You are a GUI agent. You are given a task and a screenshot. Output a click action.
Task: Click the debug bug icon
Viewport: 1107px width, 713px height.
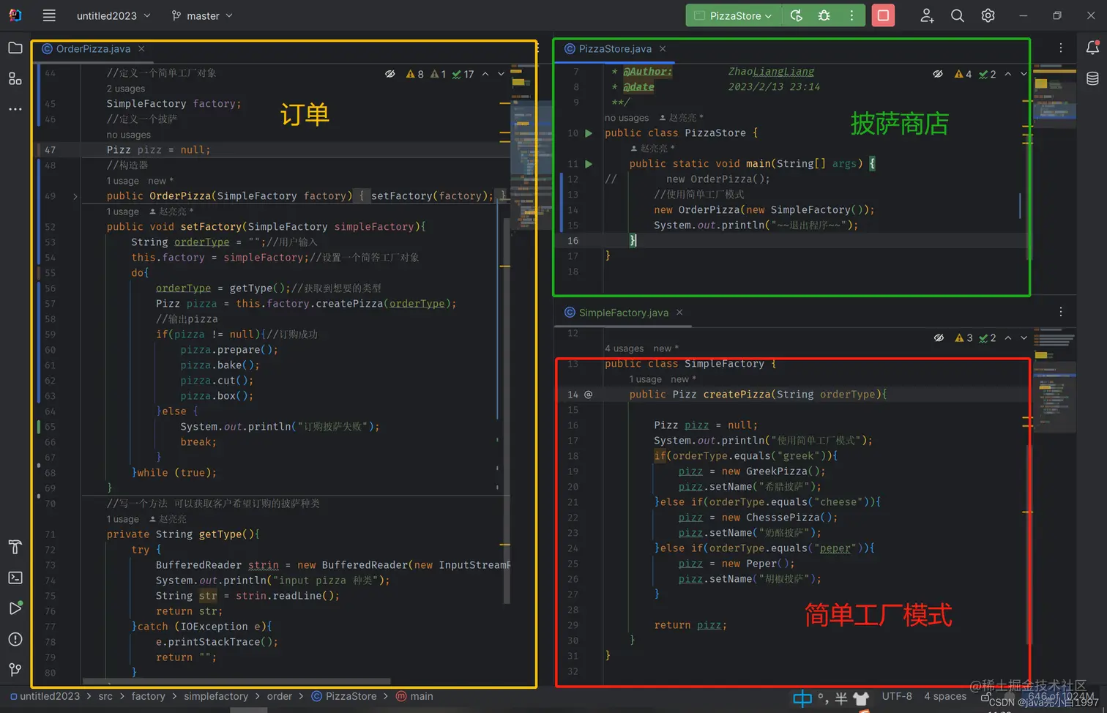point(824,15)
